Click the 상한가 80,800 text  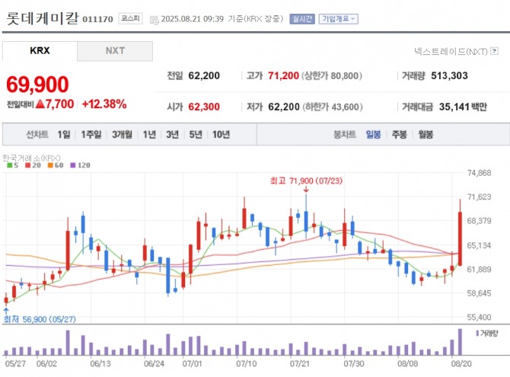(x=332, y=75)
